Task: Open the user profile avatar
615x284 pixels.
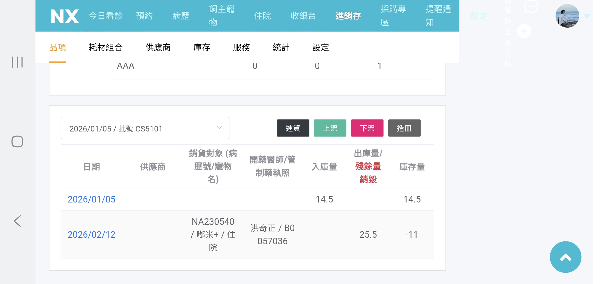Action: 567,16
